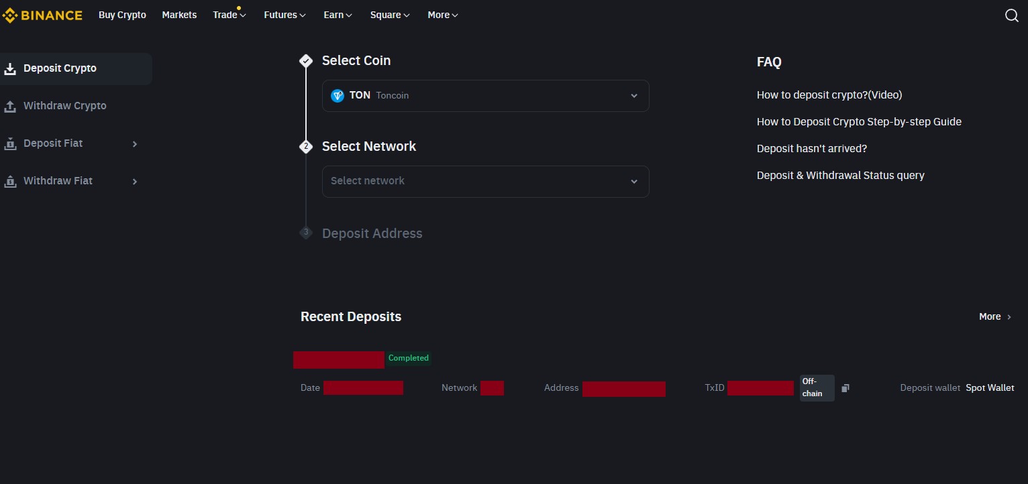Select Deposit Fiat in sidebar
Screen dimensions: 1028x484
pos(76,143)
